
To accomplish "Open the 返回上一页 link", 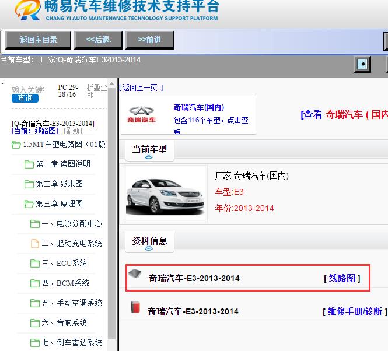I will coord(141,87).
